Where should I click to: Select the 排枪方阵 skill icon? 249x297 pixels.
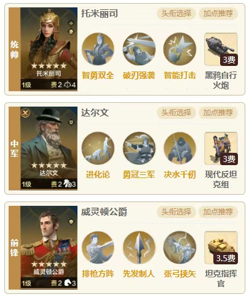pos(98,248)
